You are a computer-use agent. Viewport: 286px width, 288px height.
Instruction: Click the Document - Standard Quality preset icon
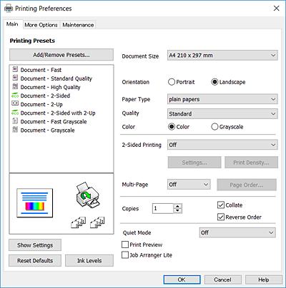click(x=15, y=78)
